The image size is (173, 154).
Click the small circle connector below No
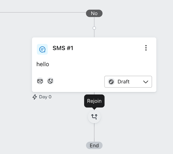tap(94, 28)
